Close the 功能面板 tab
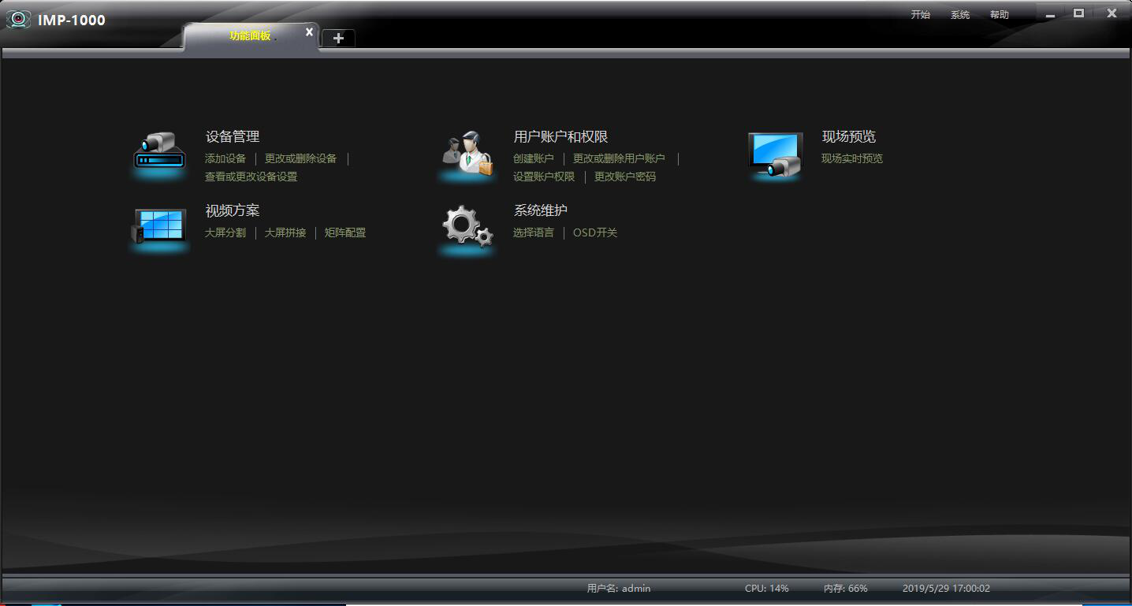Screen dimensions: 1132x606 click(x=309, y=32)
